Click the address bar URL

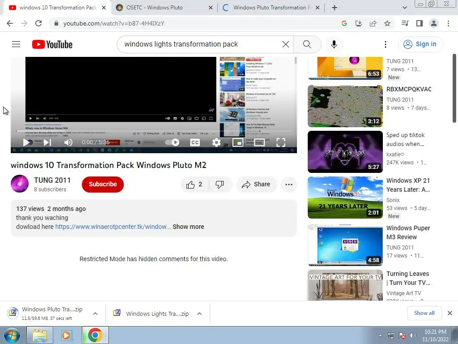point(114,23)
